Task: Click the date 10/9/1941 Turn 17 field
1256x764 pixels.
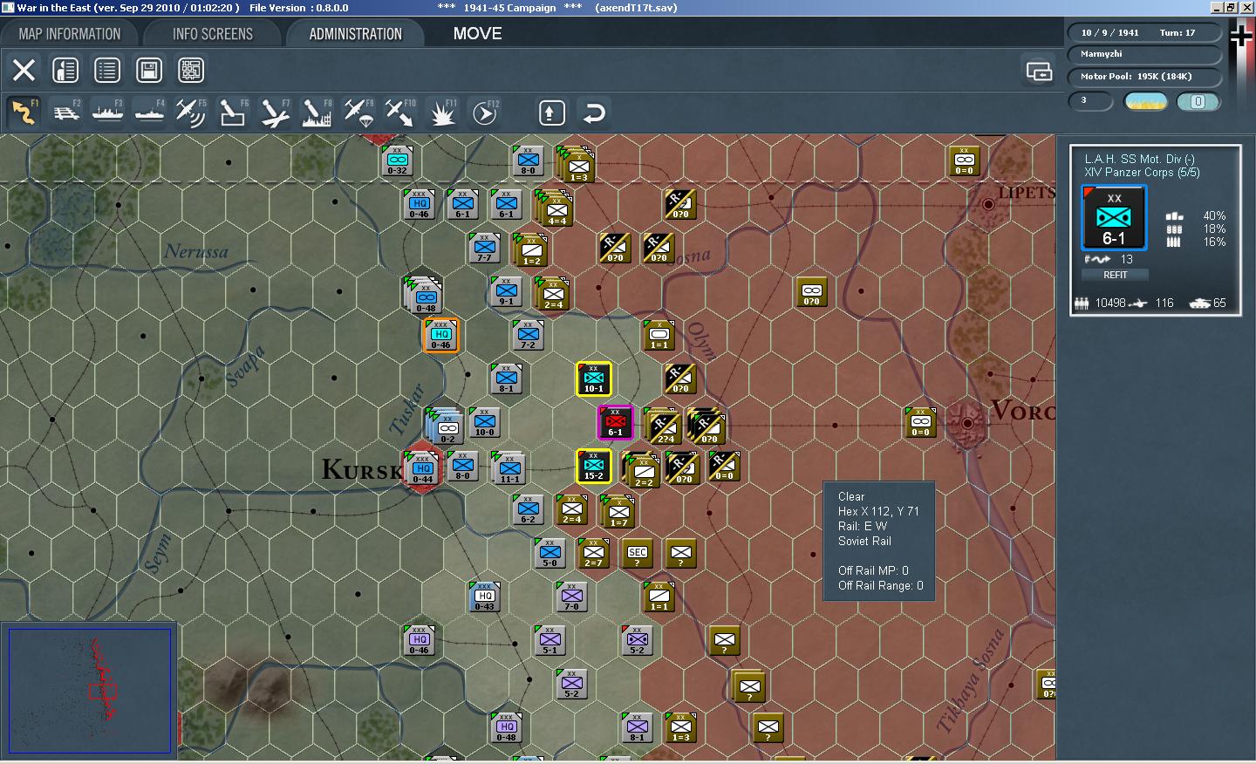Action: pos(1144,32)
